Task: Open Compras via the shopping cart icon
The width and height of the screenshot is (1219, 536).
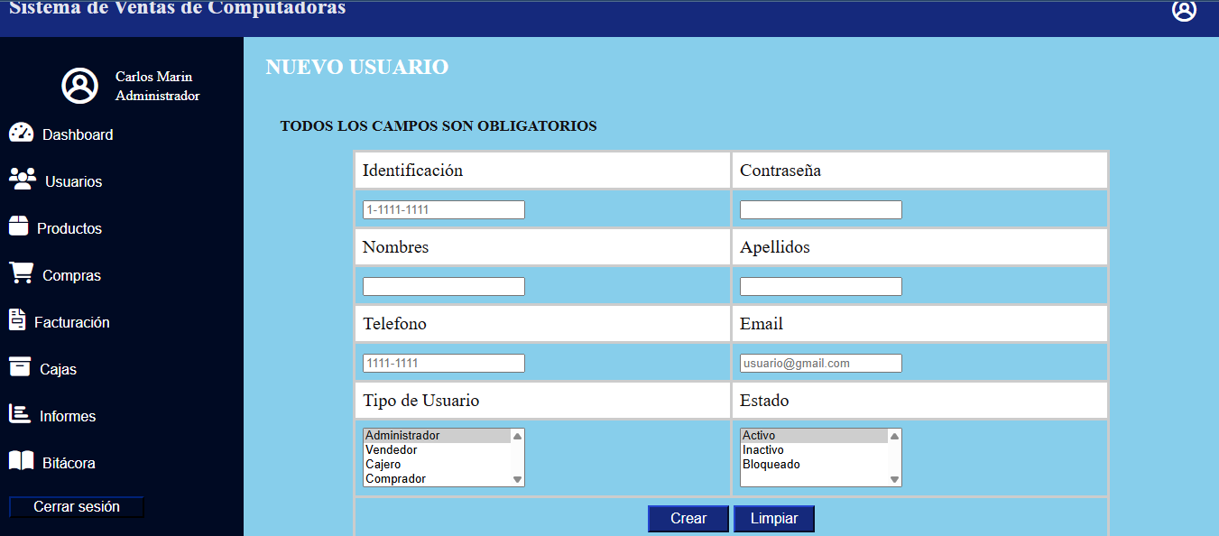Action: (x=21, y=274)
